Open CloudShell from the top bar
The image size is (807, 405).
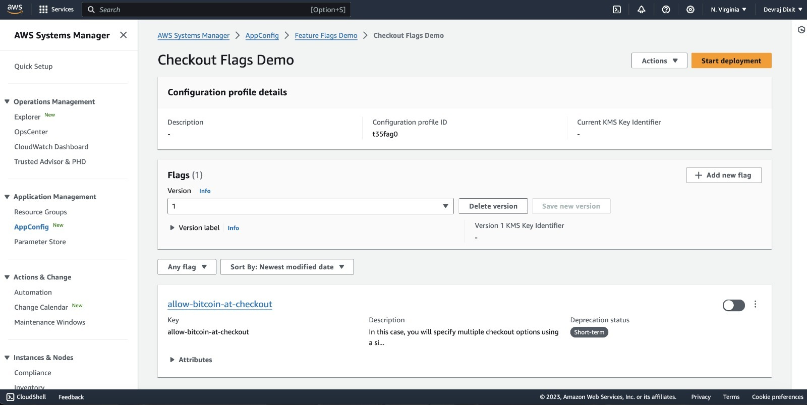coord(616,10)
